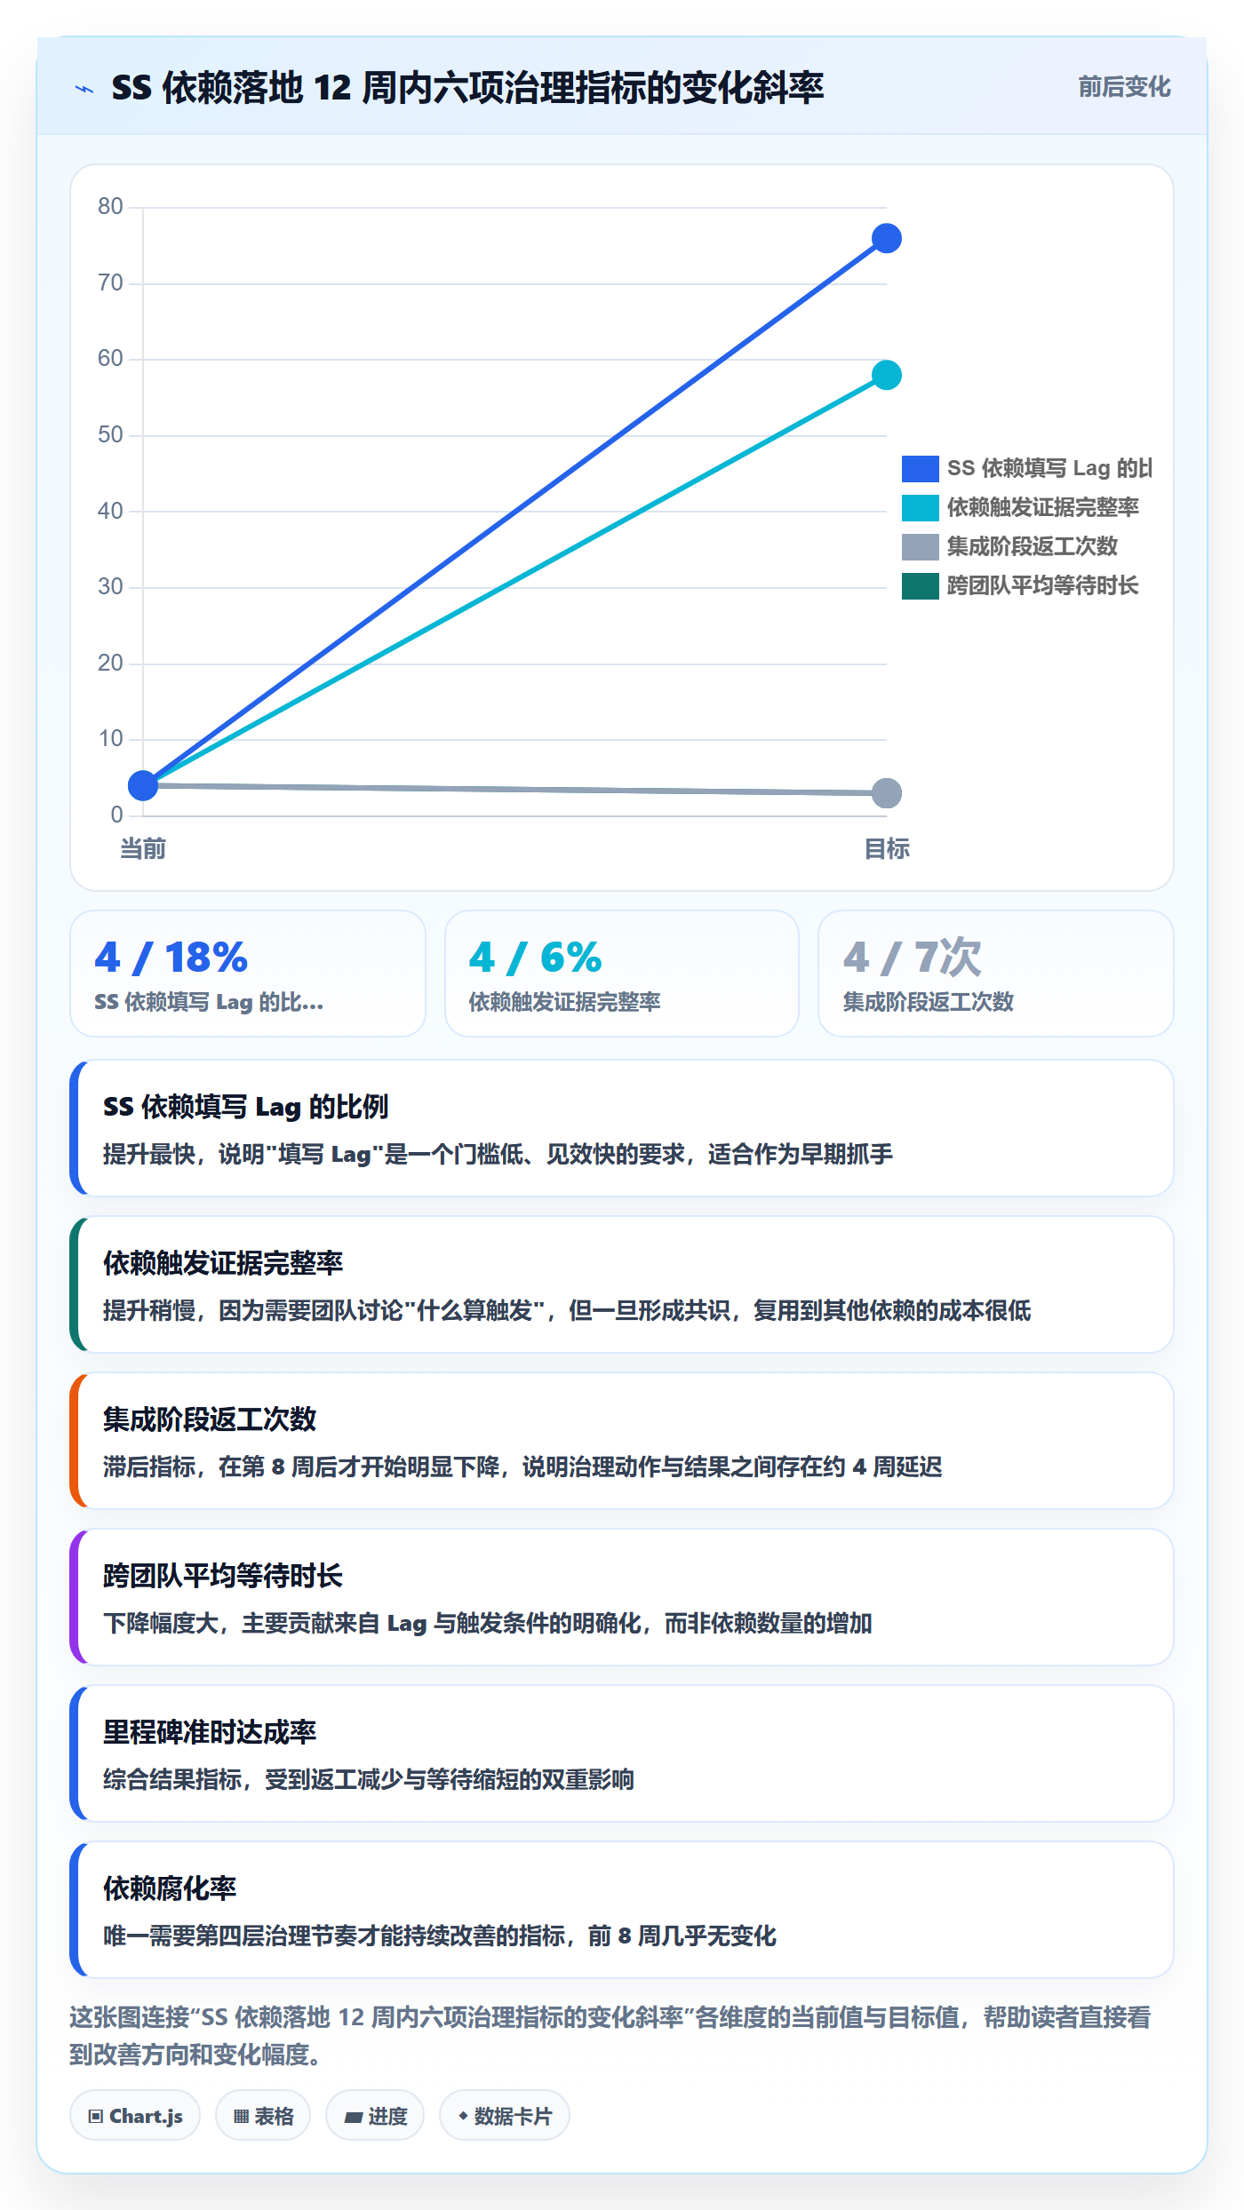Click the blue starting point at 当前
The width and height of the screenshot is (1244, 2210).
pos(143,785)
